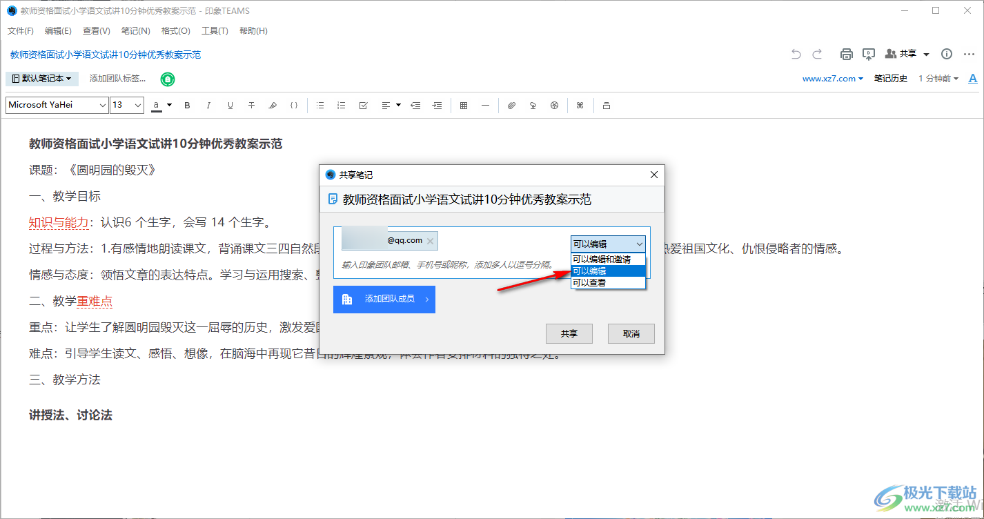984x519 pixels.
Task: Open the 笔记(N) menu
Action: [x=135, y=31]
